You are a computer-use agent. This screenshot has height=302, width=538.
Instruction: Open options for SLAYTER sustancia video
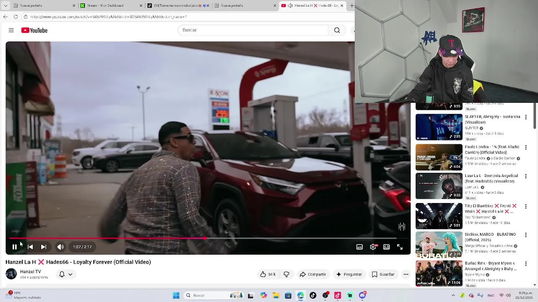pos(526,117)
